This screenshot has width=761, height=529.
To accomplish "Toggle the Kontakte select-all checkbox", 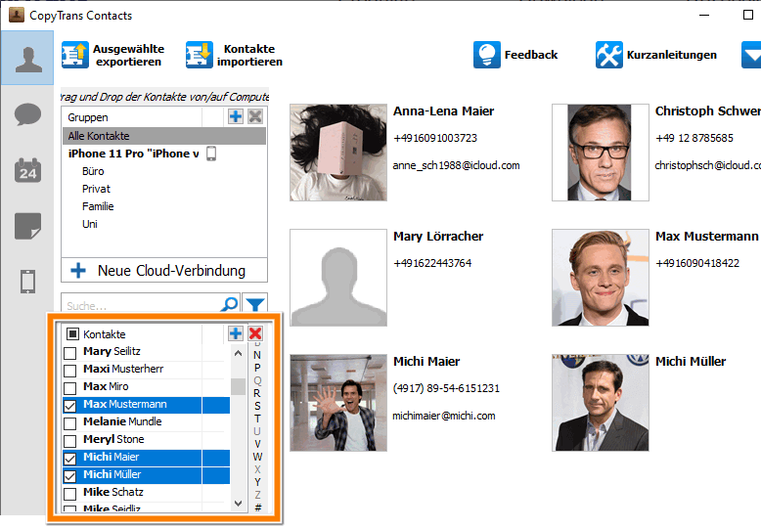I will coord(72,333).
